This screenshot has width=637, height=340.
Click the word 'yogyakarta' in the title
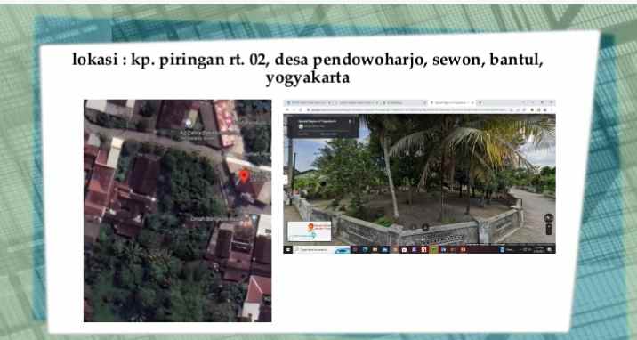[x=308, y=78]
